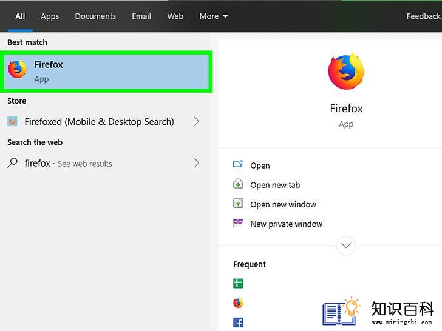This screenshot has width=442, height=331.
Task: Open Firefoxed store result
Action: (103, 122)
